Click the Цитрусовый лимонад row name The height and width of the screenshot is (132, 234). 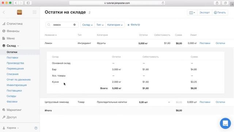click(57, 102)
